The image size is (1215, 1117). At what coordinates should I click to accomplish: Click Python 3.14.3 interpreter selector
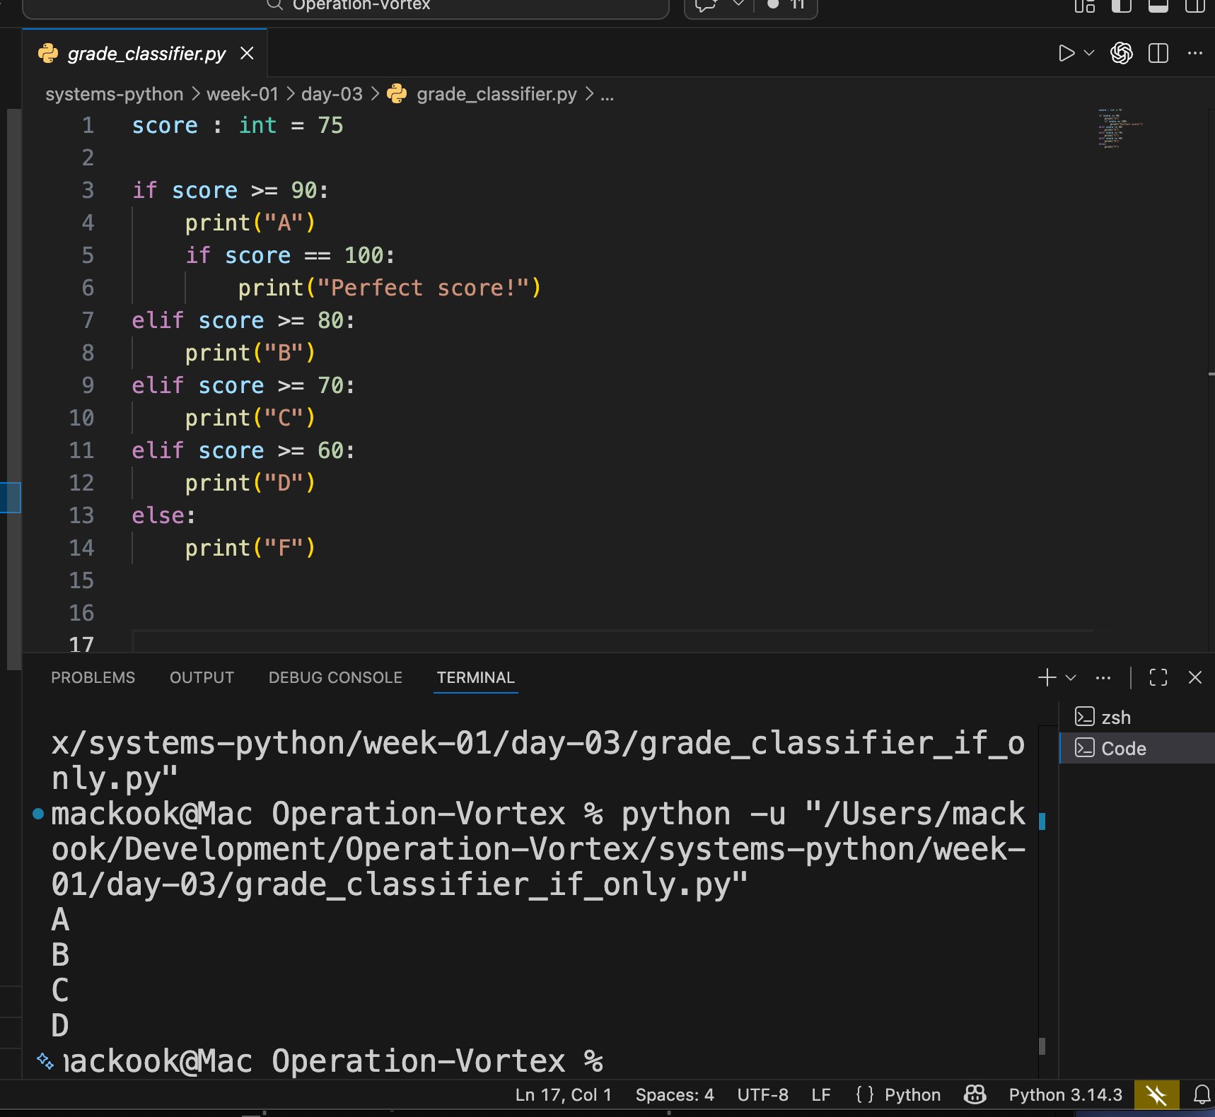[x=1065, y=1095]
